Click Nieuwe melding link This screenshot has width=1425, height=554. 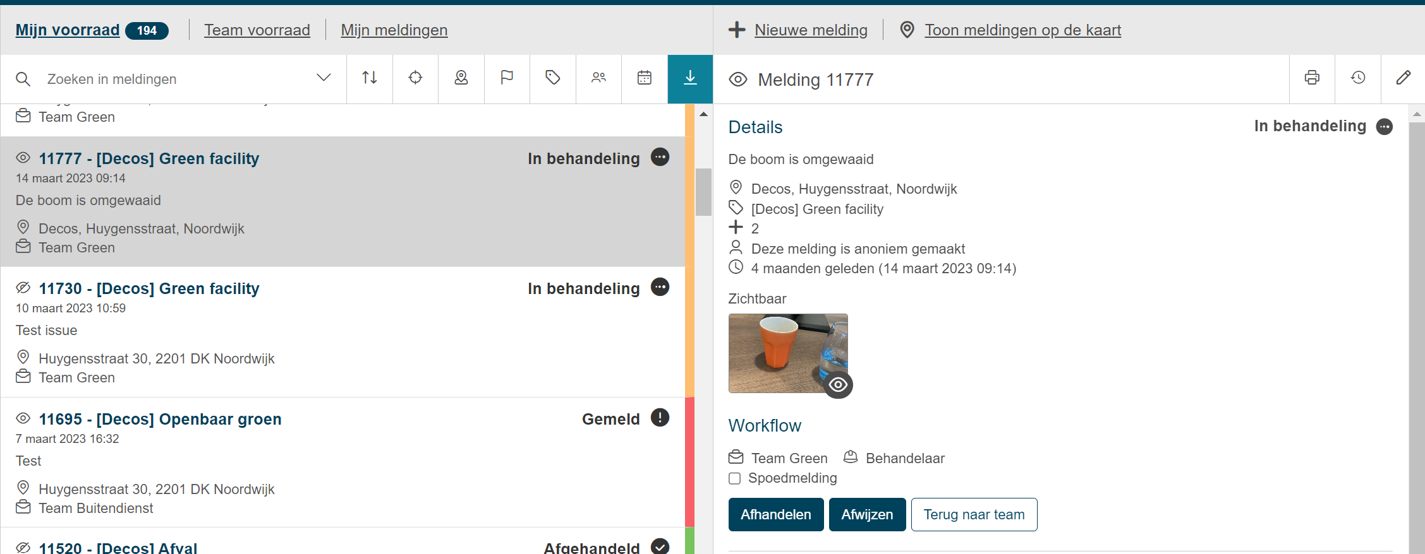click(811, 30)
